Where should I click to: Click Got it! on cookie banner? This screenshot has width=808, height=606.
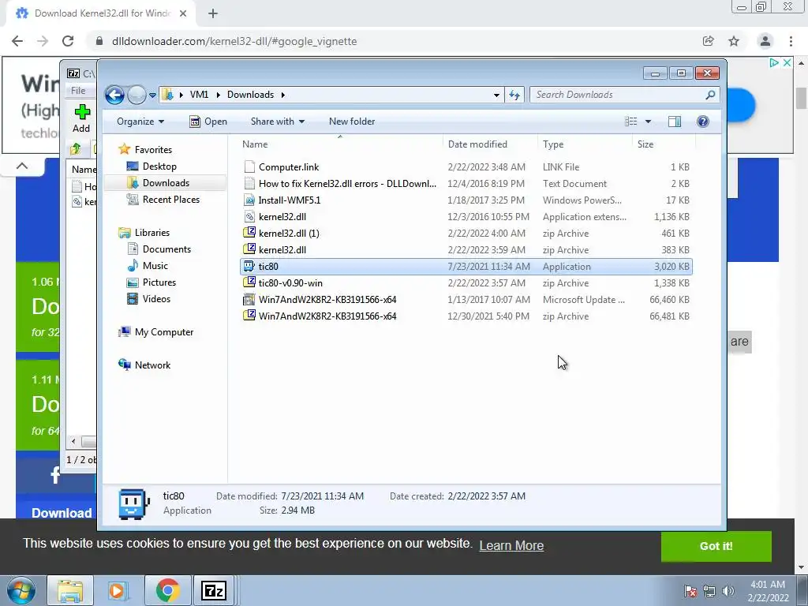pos(716,546)
